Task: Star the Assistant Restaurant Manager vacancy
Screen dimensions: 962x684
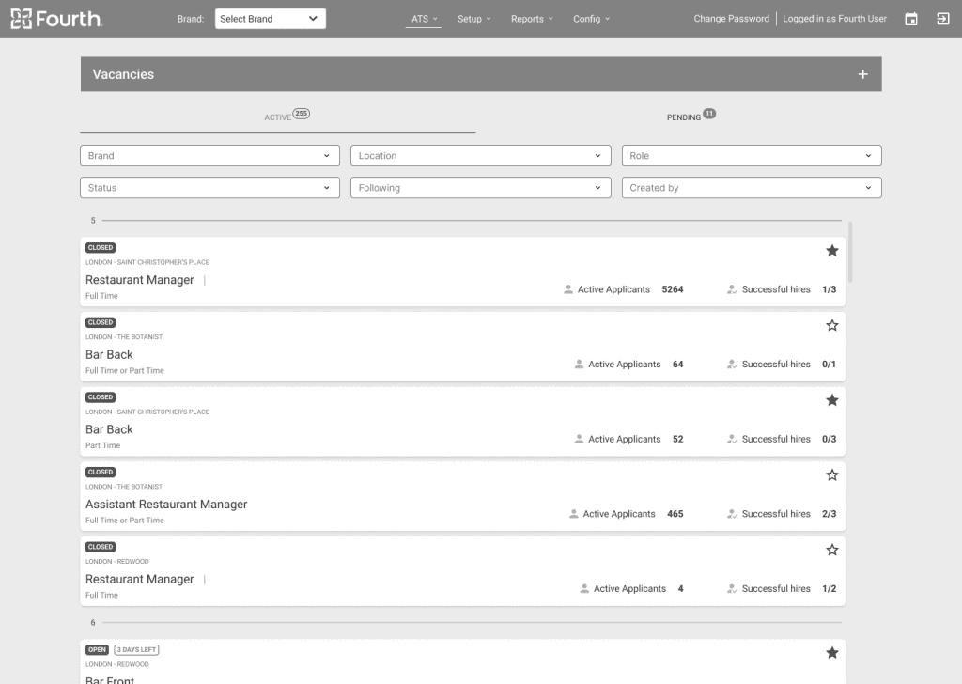Action: tap(831, 475)
